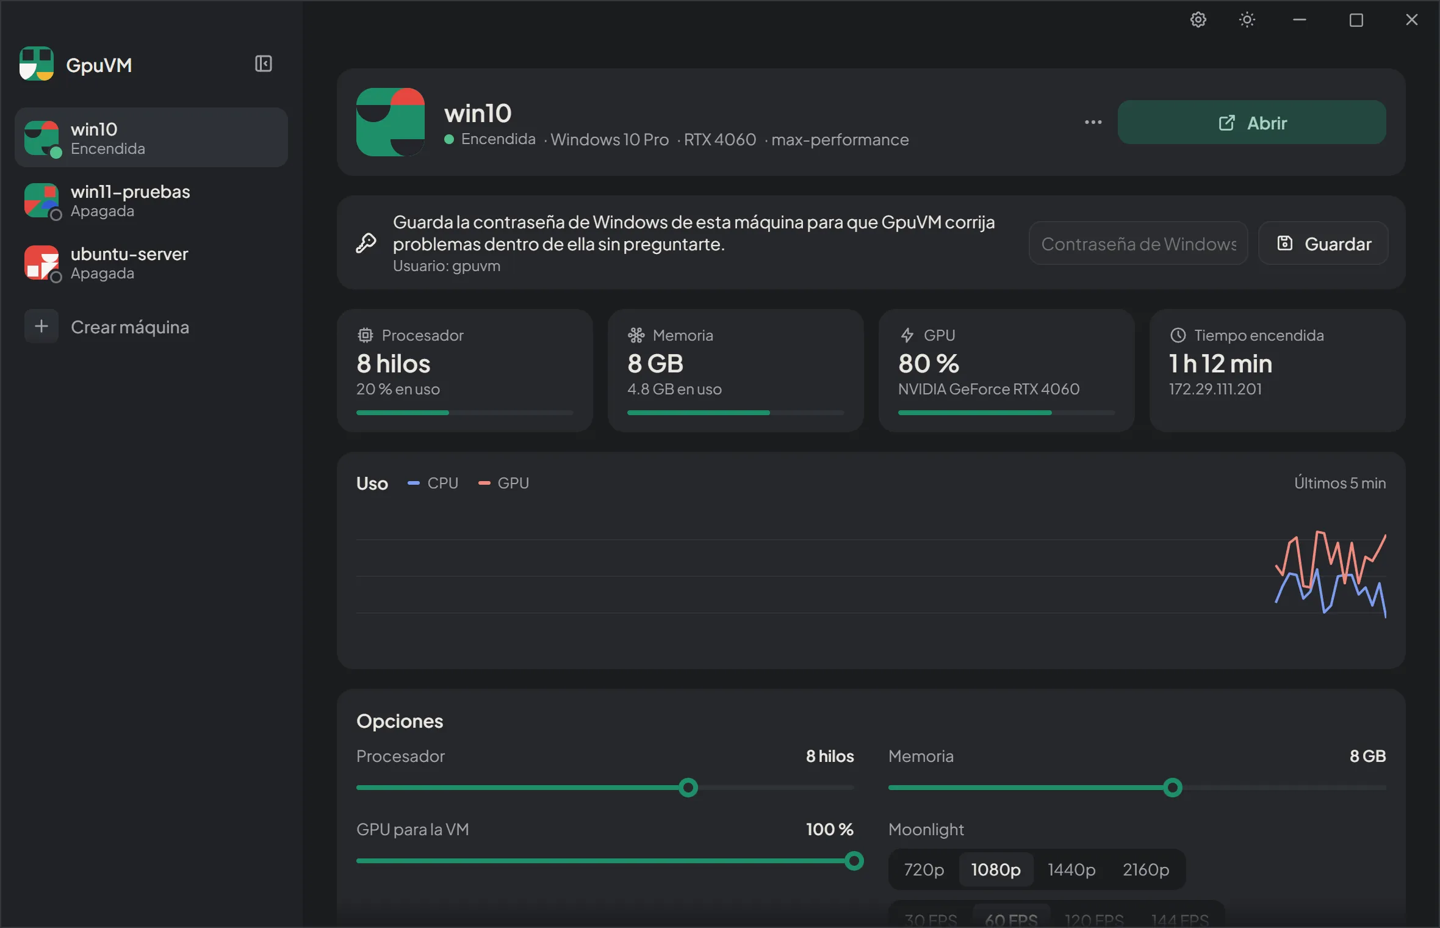Click the key icon beside password prompt
The image size is (1440, 928).
(x=366, y=243)
